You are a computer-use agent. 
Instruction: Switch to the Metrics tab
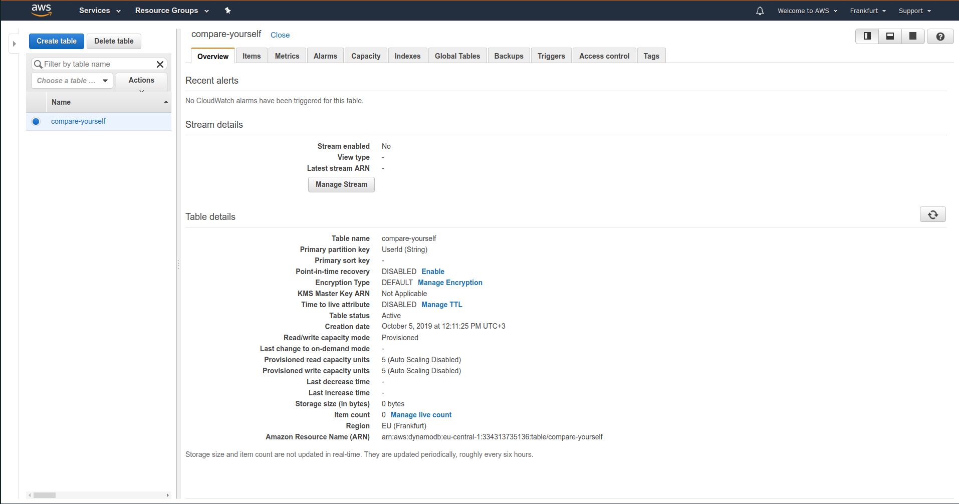click(287, 56)
